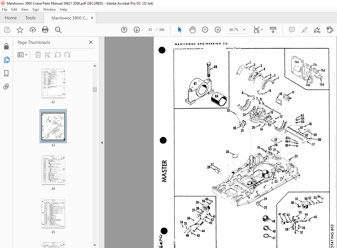337x248 pixels.
Task: Close the Manitowoc 3900 document tab
Action: point(92,18)
